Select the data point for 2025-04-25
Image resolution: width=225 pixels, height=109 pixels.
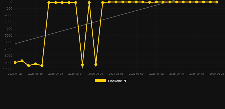pyautogui.click(x=15, y=62)
